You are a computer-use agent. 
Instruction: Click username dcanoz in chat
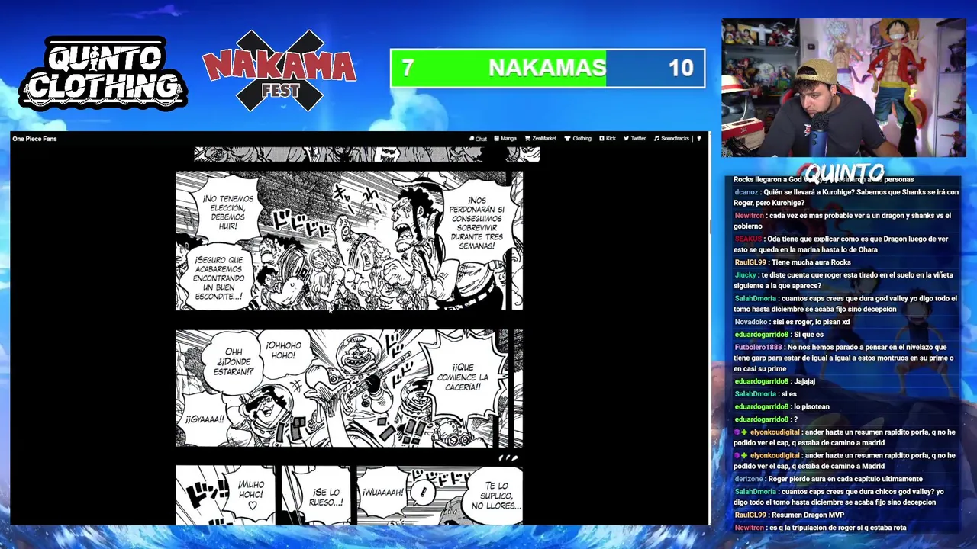pos(746,192)
